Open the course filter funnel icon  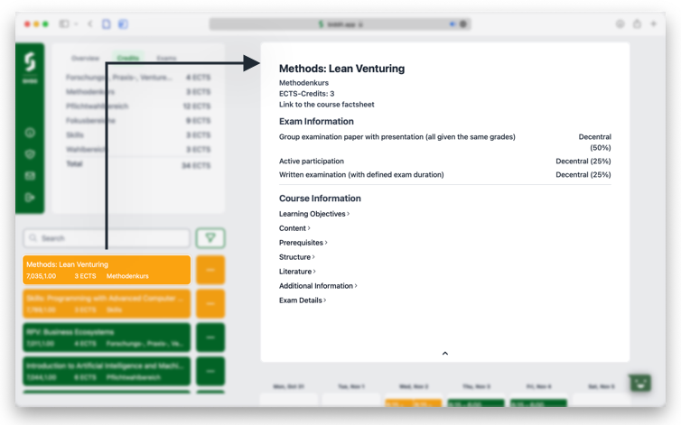[210, 238]
